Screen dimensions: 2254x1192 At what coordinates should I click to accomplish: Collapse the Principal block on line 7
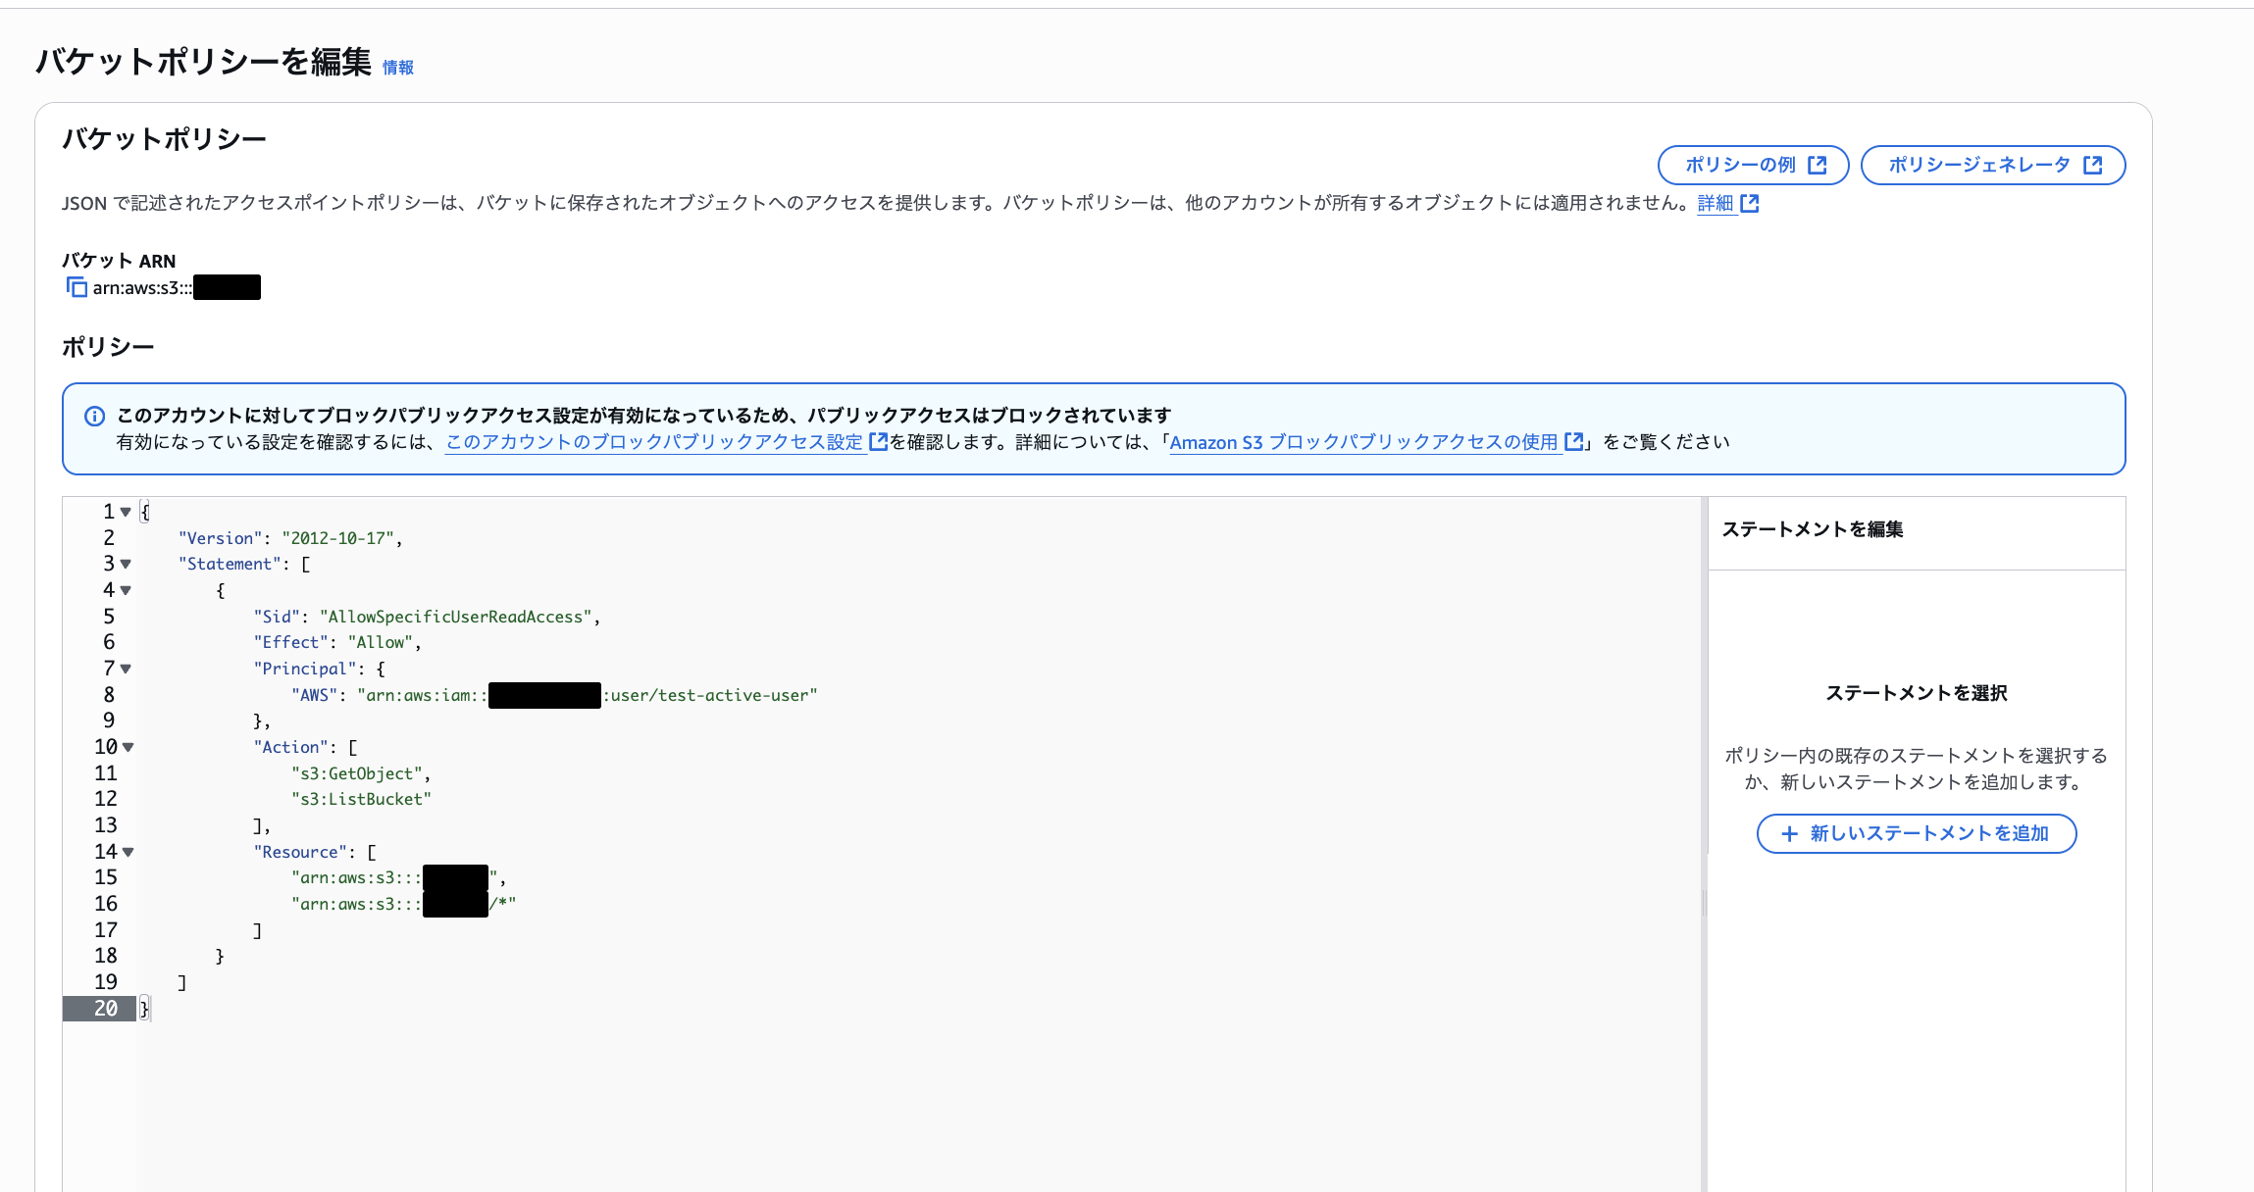(x=126, y=669)
